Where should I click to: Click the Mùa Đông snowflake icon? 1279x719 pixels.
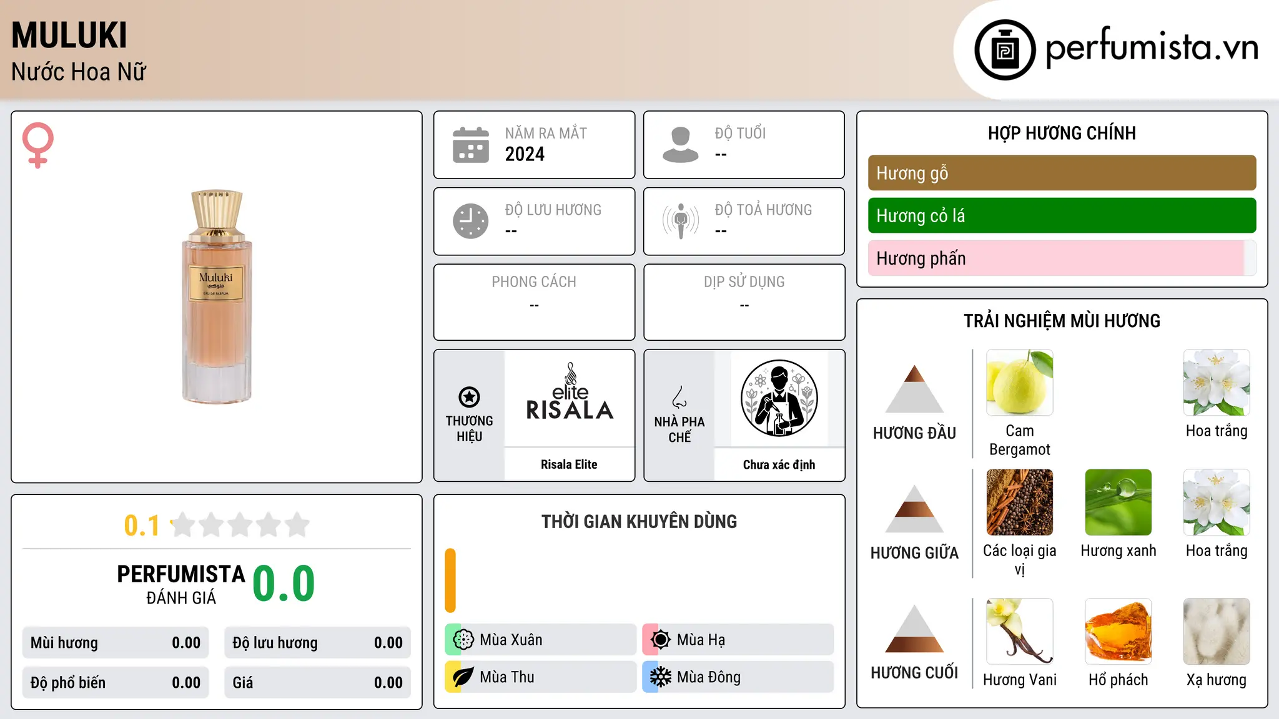coord(660,677)
